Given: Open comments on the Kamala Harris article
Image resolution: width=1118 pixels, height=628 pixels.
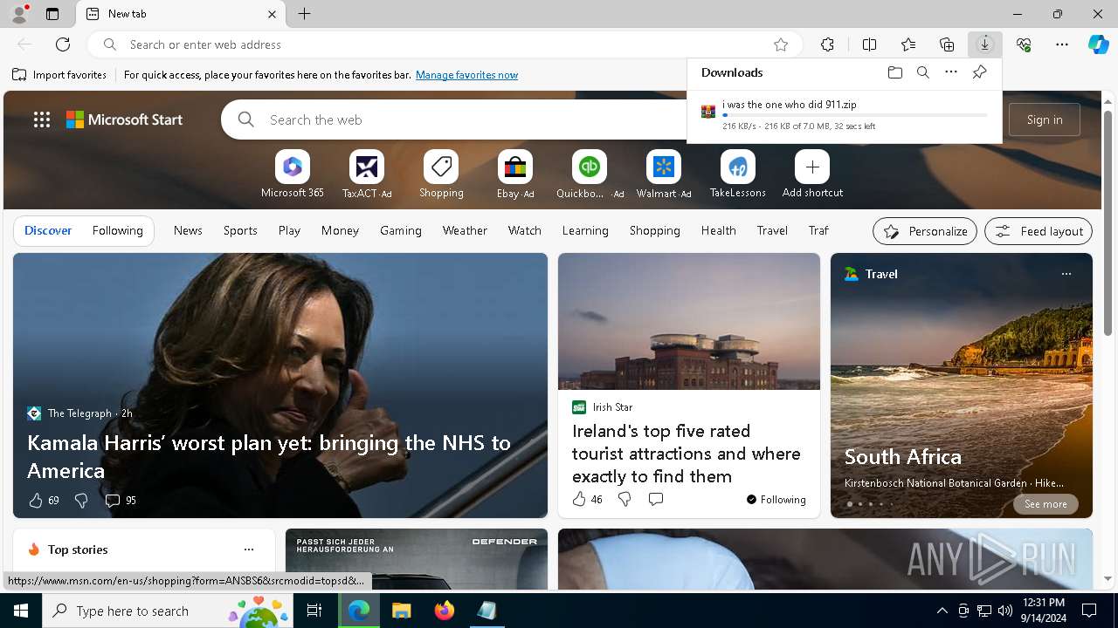Looking at the screenshot, I should coord(112,500).
